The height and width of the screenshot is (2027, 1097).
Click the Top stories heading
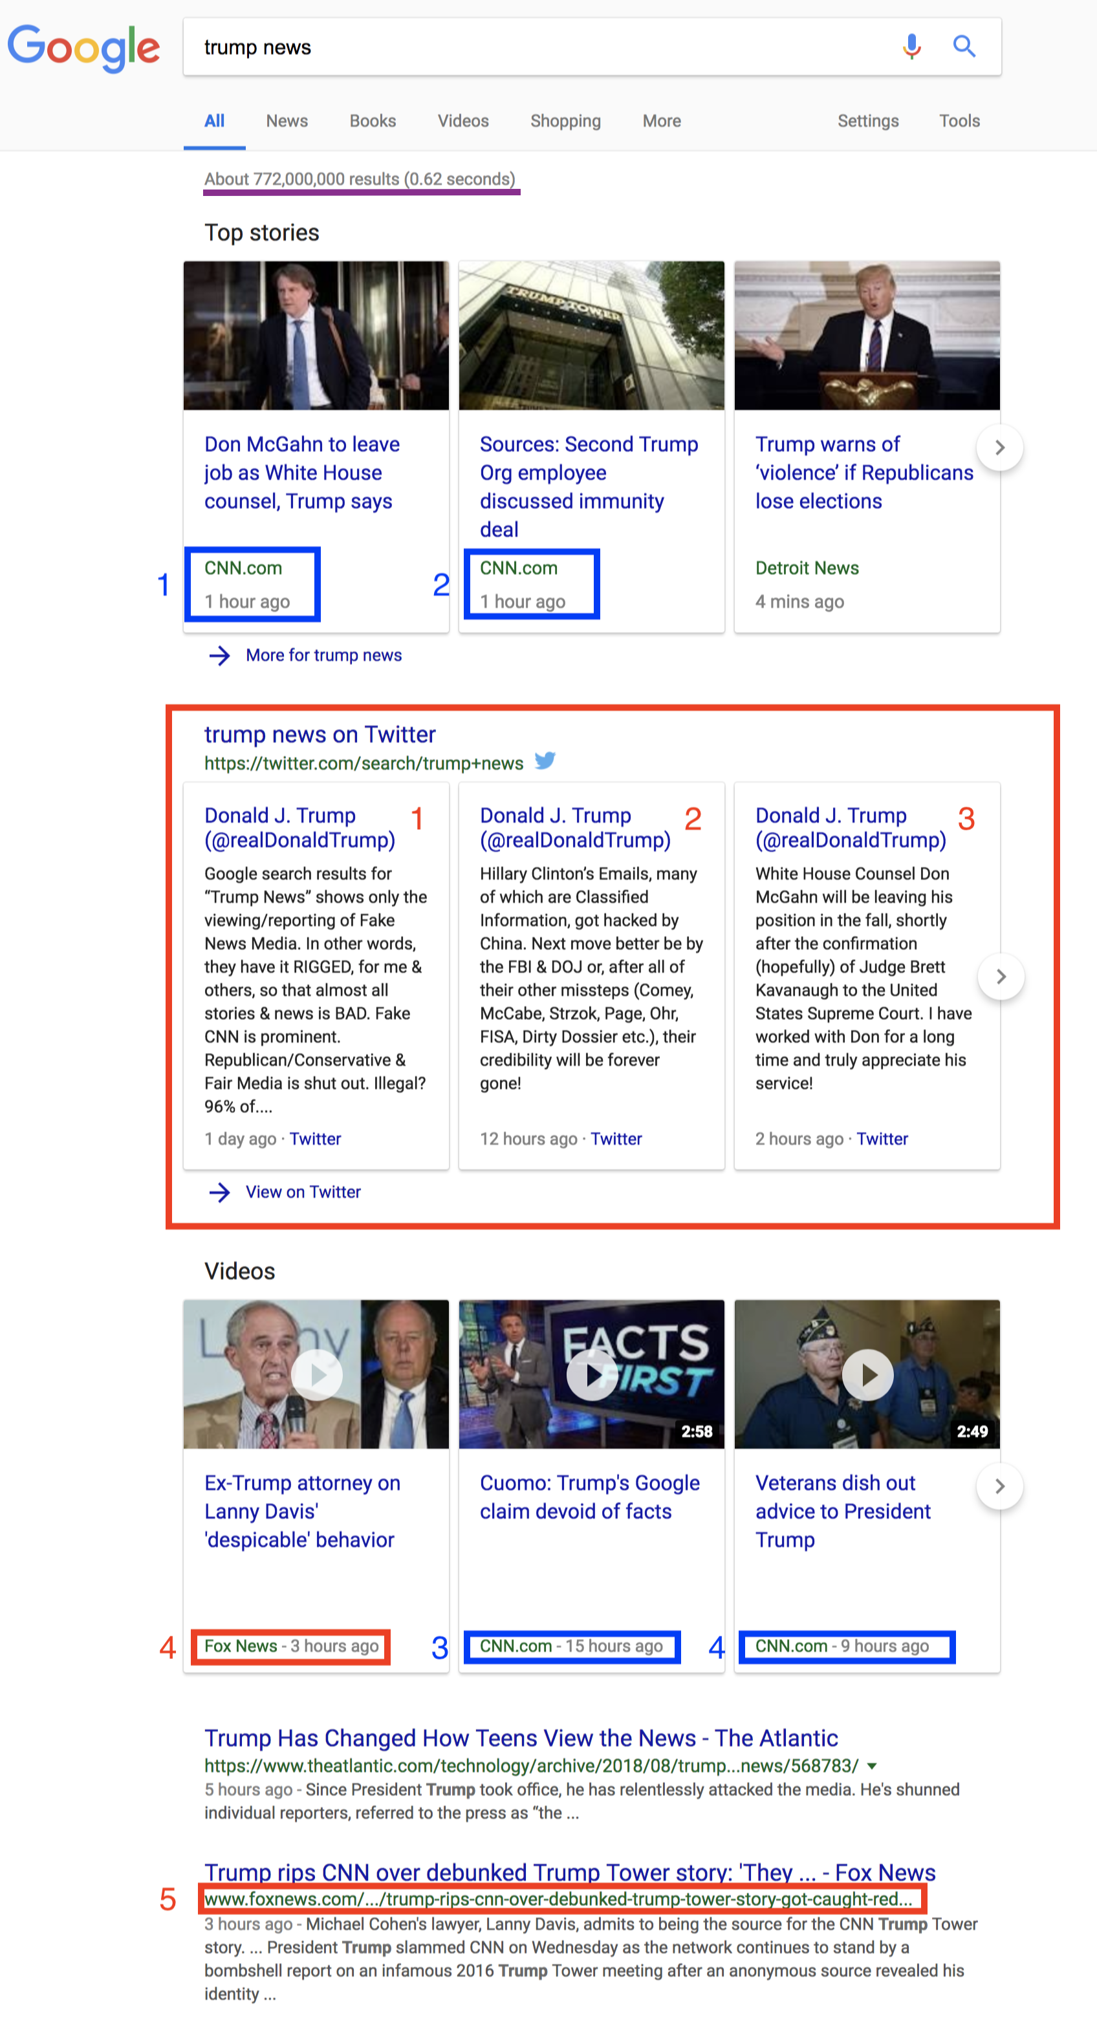click(261, 233)
